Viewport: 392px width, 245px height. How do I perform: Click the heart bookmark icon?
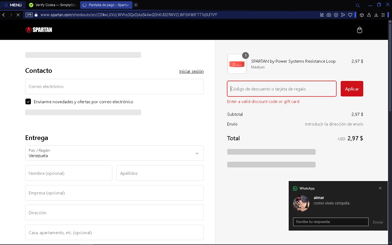pyautogui.click(x=350, y=15)
